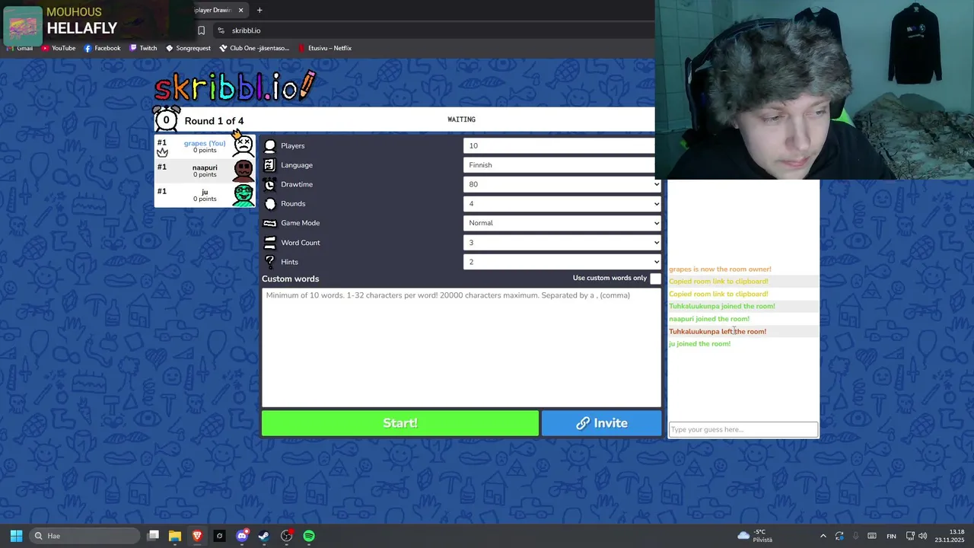This screenshot has height=548, width=974.
Task: Open Etusivu – Netflix bookmark
Action: (325, 48)
